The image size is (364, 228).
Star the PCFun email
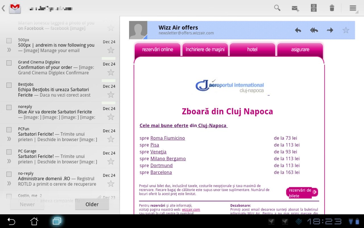coord(111,139)
